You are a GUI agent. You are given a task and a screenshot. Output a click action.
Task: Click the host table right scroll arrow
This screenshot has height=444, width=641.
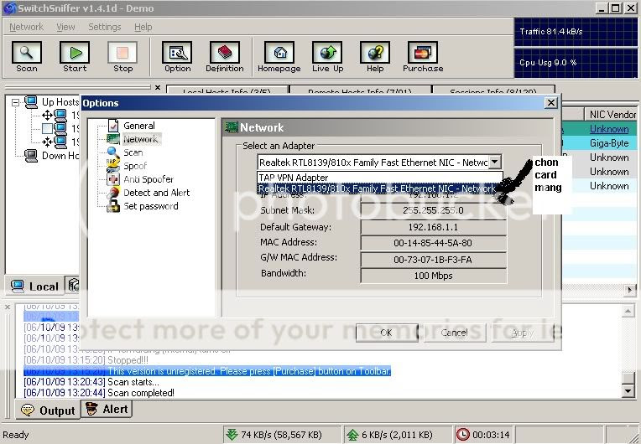pos(630,290)
